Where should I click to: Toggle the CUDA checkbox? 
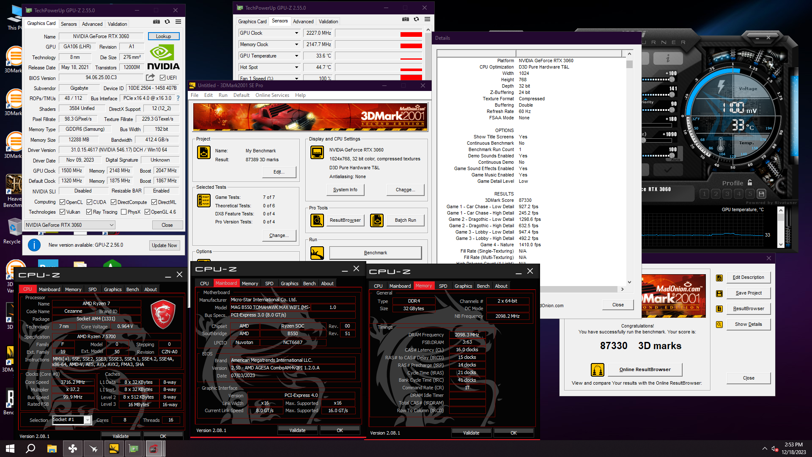point(89,202)
